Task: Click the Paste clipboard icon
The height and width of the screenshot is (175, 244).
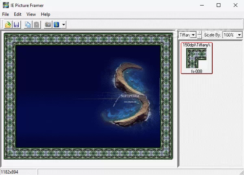Action: coord(37,24)
